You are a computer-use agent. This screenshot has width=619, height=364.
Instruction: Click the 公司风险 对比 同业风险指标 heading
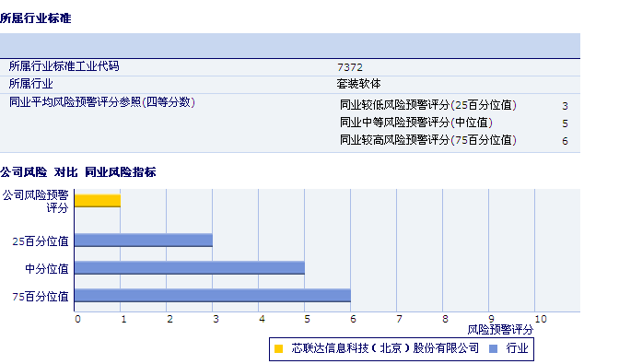click(78, 172)
